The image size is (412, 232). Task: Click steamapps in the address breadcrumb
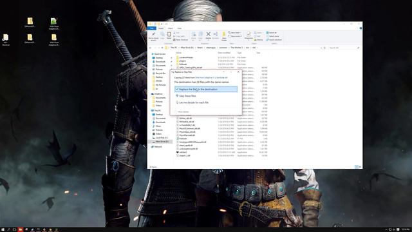click(211, 48)
